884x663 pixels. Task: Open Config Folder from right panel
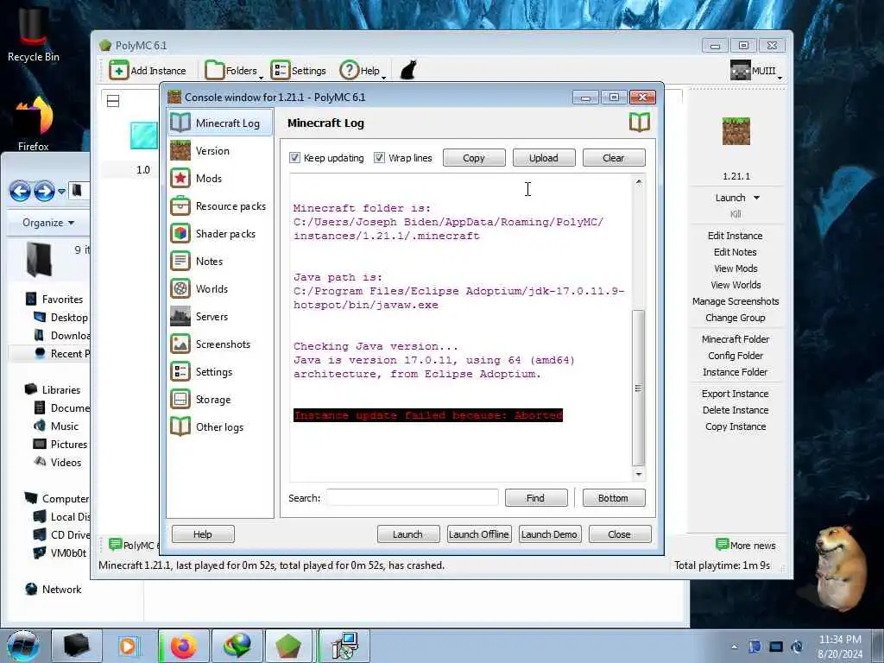(x=736, y=355)
